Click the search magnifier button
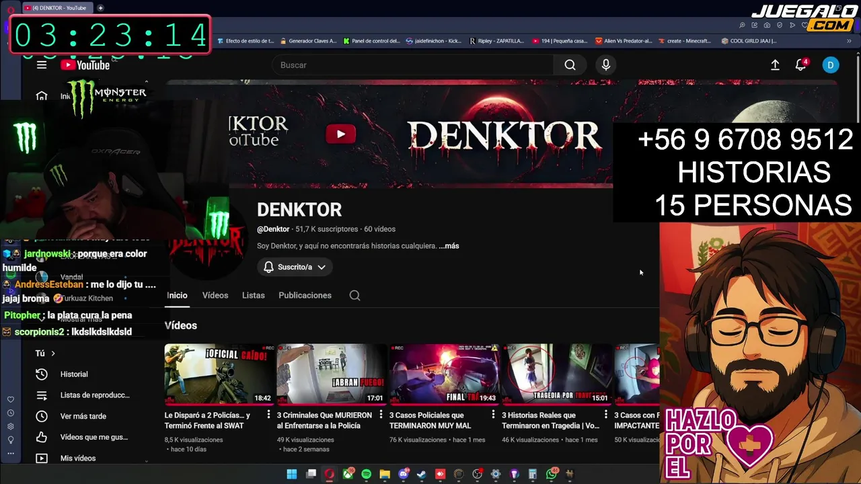 pyautogui.click(x=570, y=65)
